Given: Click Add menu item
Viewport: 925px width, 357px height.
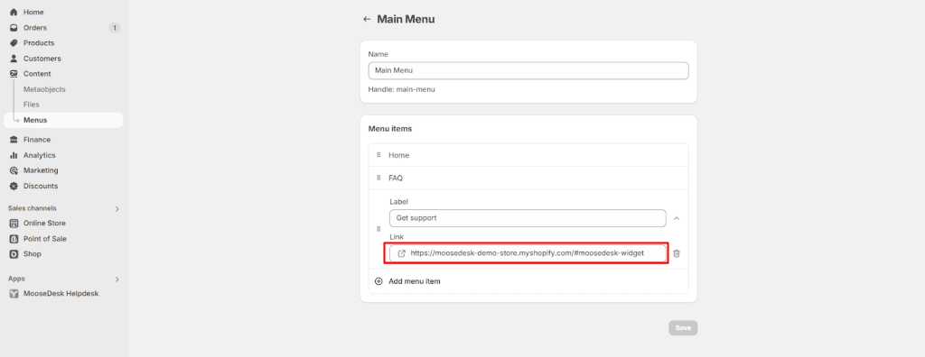Looking at the screenshot, I should (x=414, y=281).
